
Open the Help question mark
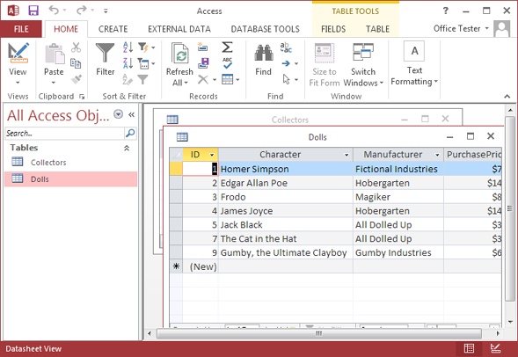446,11
